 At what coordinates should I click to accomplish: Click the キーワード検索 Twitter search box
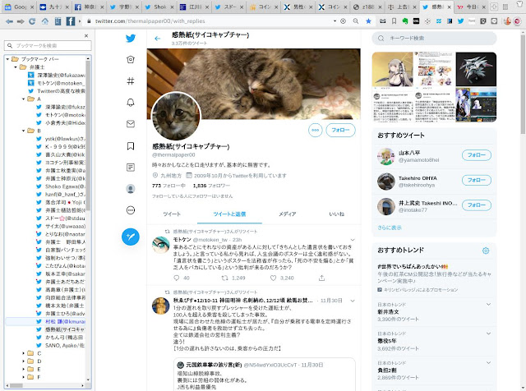434,39
